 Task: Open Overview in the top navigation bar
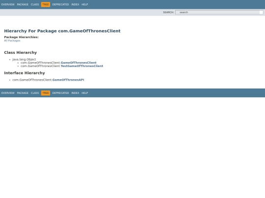tap(8, 4)
